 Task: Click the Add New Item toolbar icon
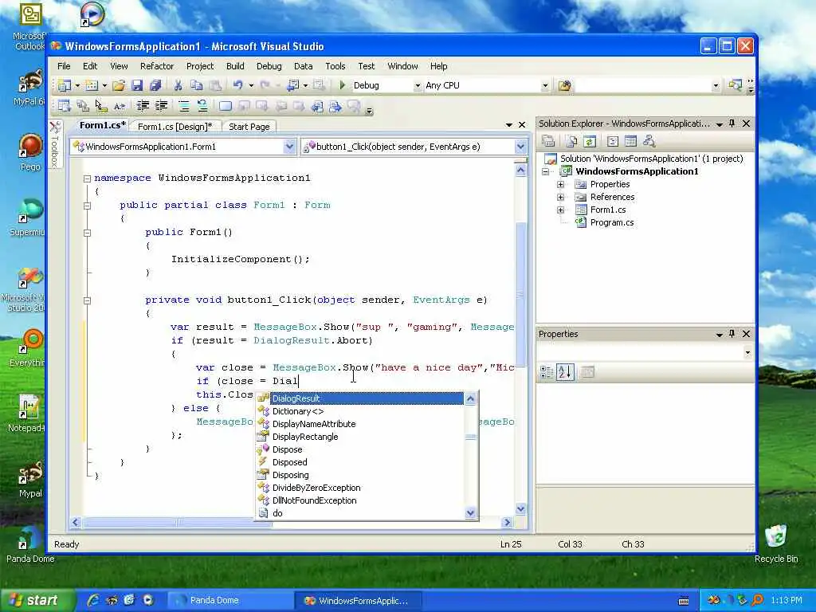tap(92, 85)
